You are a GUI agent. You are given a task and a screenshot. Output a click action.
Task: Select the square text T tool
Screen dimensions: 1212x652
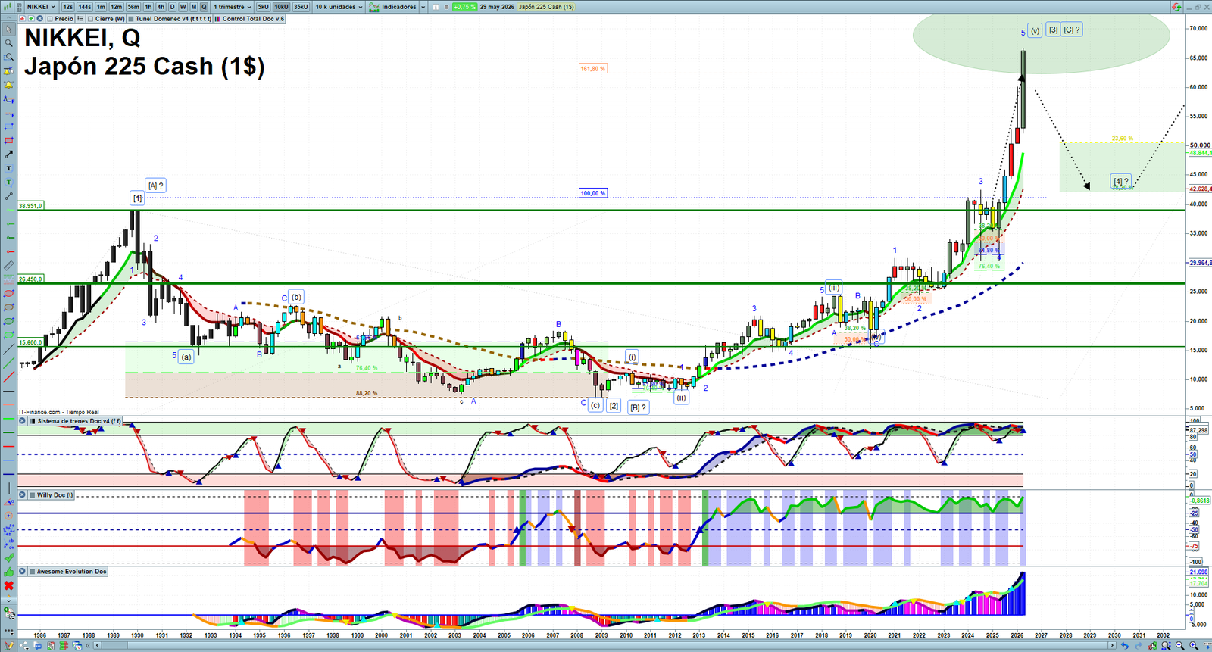coord(8,168)
